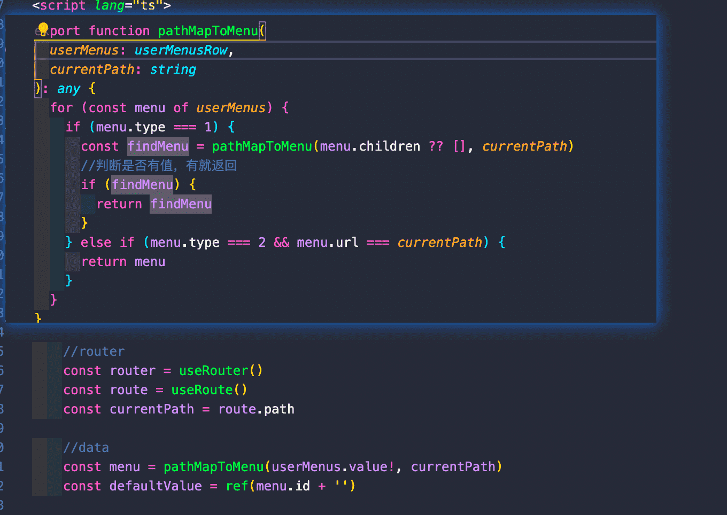Click the //router comment
The width and height of the screenshot is (727, 515).
[94, 352]
